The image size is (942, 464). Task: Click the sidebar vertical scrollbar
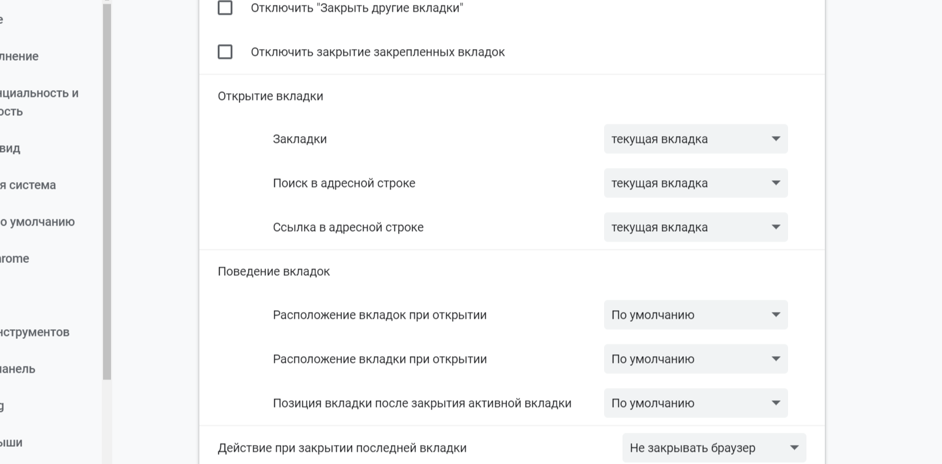point(107,184)
